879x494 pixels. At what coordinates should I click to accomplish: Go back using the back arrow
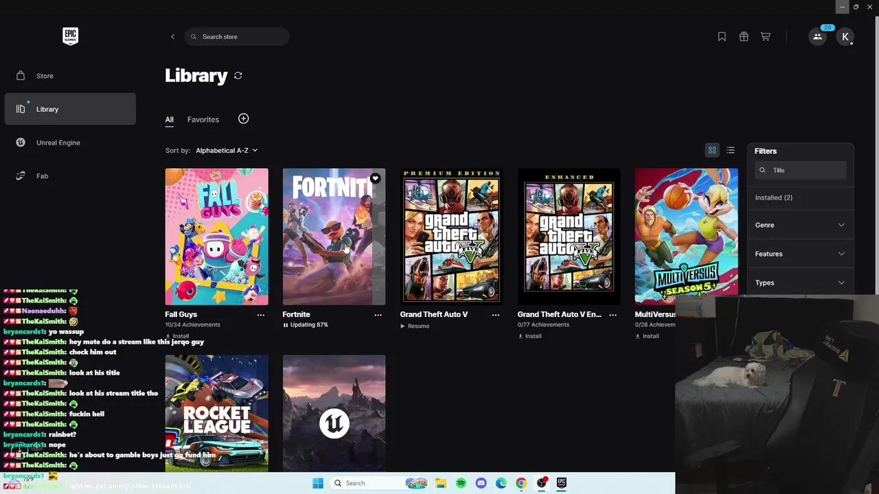(x=172, y=36)
